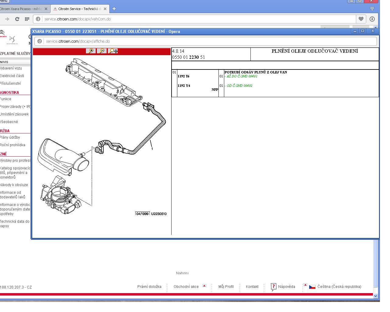This screenshot has width=390, height=312.
Task: Open the Opera Menu button
Action: 4,1
